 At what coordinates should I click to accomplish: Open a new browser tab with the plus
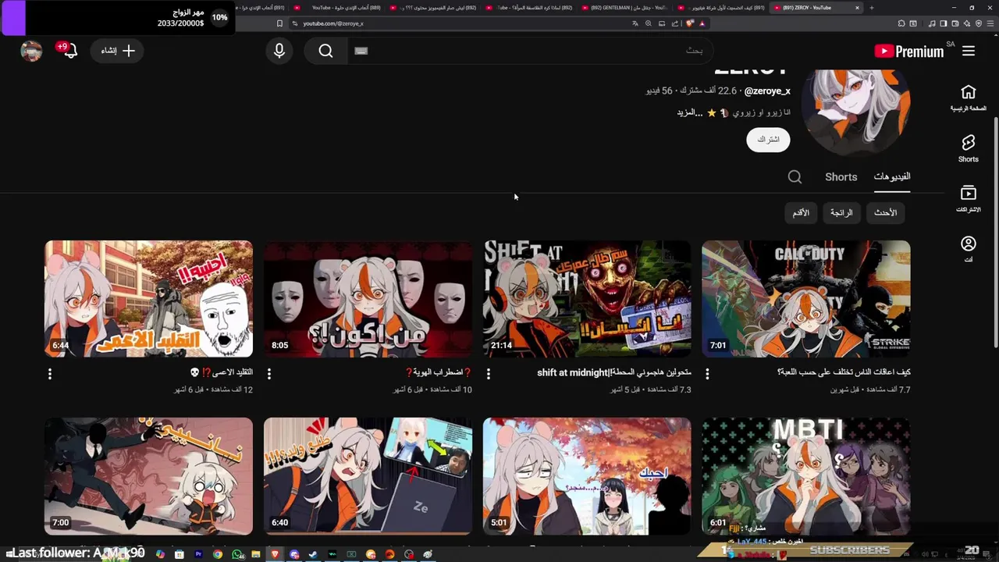click(x=872, y=8)
